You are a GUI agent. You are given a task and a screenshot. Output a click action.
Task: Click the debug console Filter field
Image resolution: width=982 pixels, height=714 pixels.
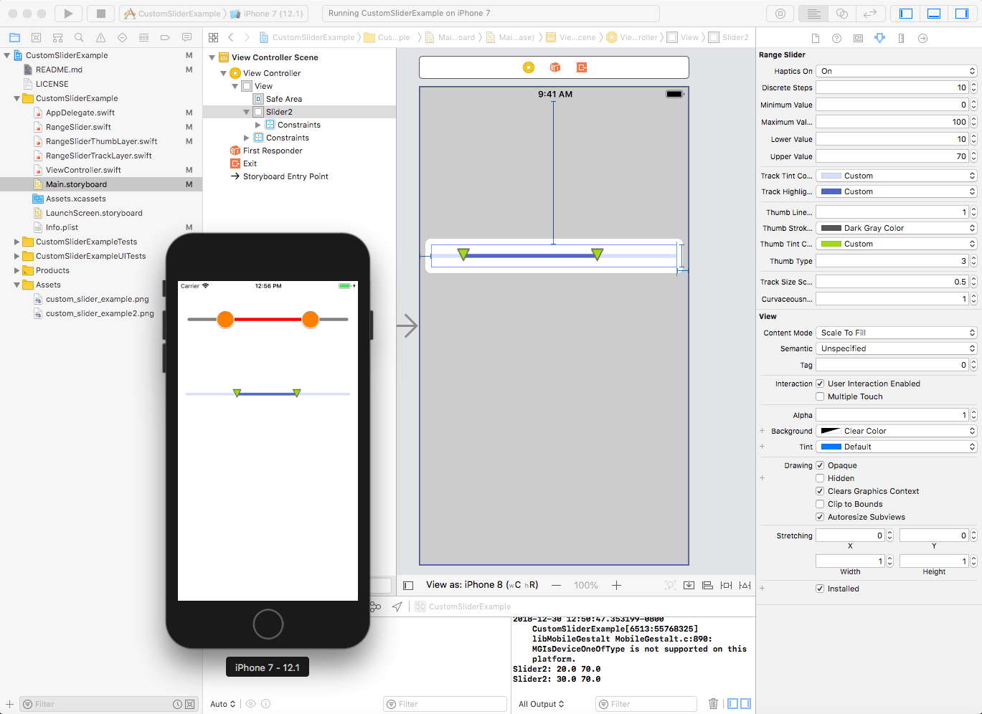click(646, 703)
